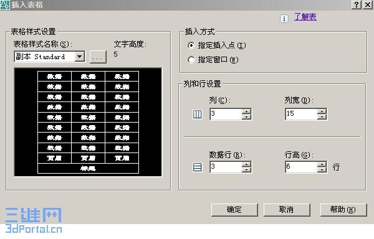
Task: Decrease the 行高 row height
Action: coord(322,170)
